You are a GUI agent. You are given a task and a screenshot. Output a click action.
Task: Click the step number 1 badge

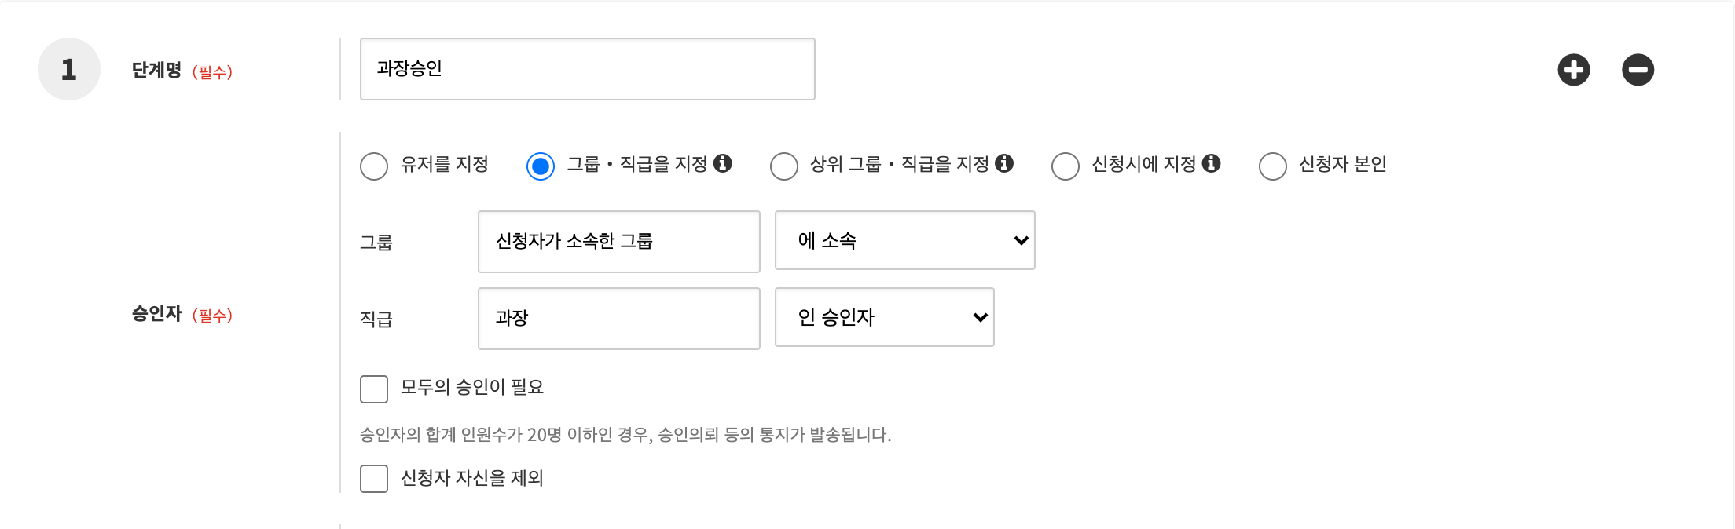(x=69, y=69)
